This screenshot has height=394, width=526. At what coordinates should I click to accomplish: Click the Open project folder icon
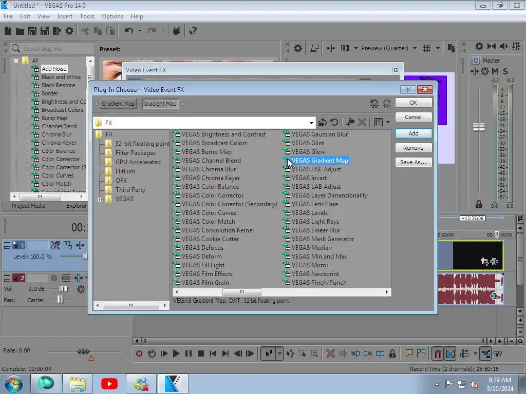(20, 31)
